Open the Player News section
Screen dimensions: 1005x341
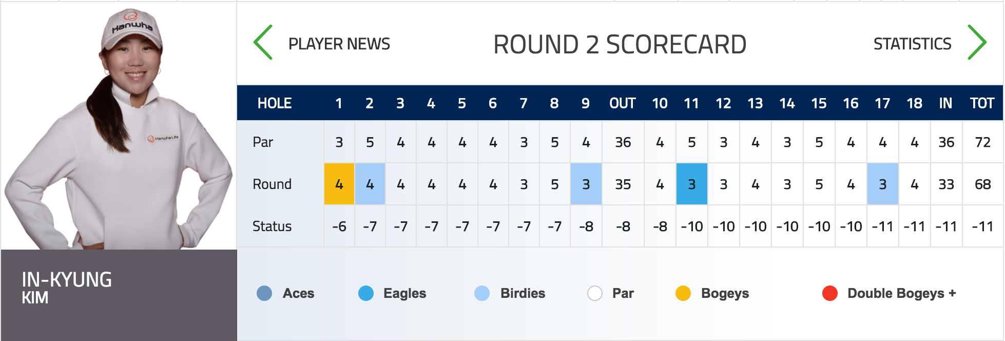coord(339,44)
